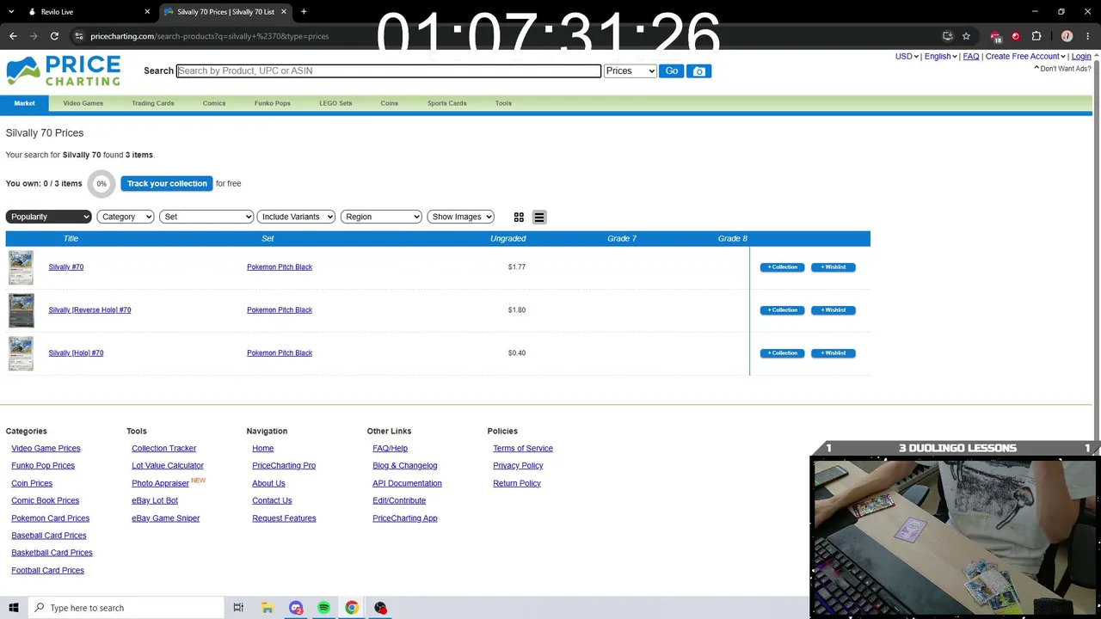Open the Coins menu
Viewport: 1101px width, 619px height.
coord(390,103)
